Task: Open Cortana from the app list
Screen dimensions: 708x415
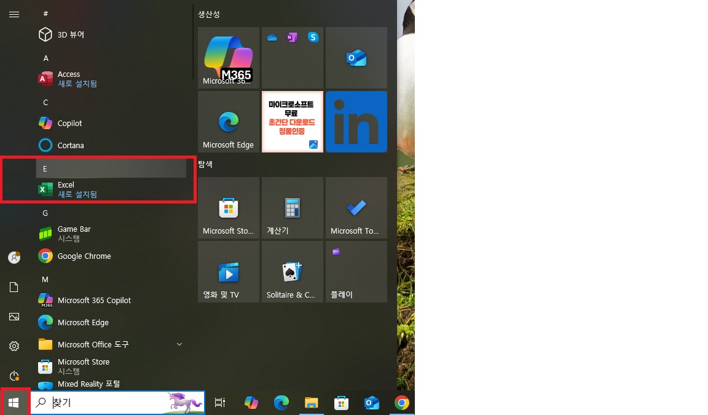Action: click(111, 146)
